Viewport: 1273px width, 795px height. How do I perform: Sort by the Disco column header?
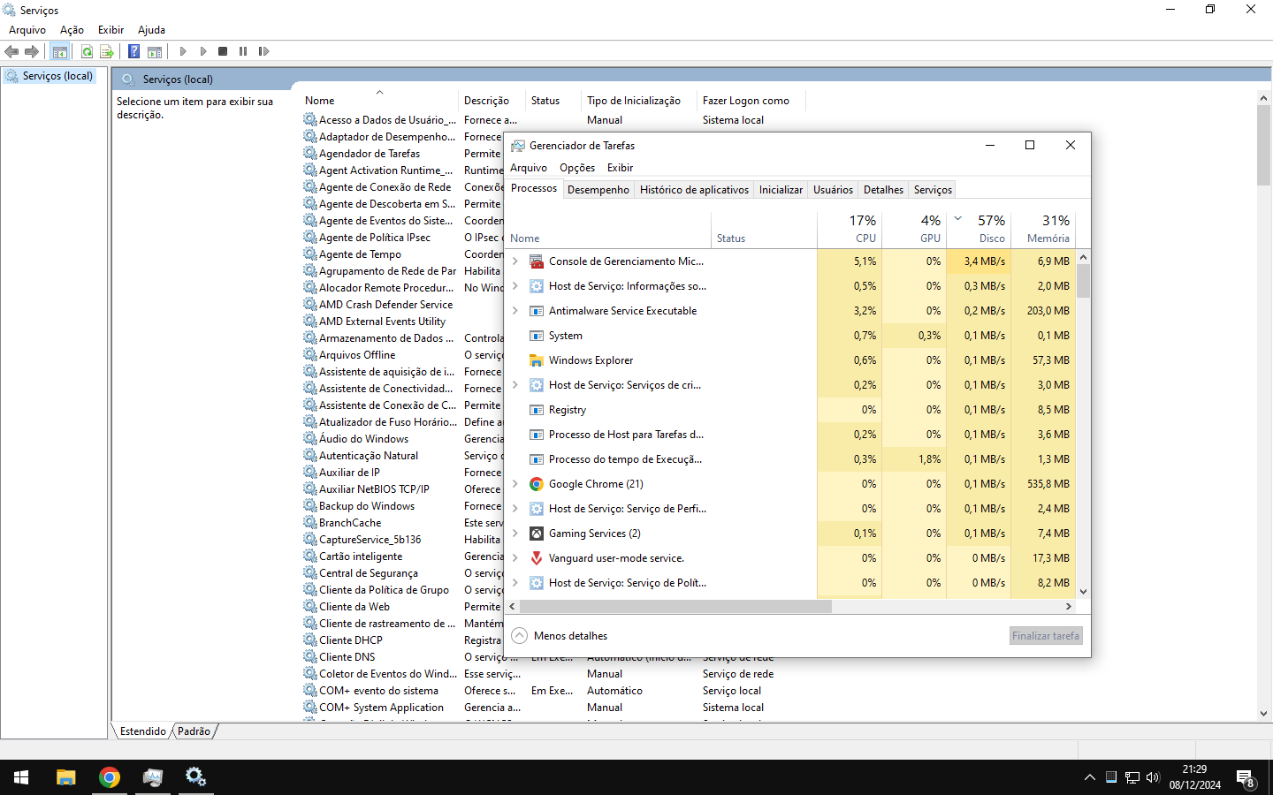(980, 229)
